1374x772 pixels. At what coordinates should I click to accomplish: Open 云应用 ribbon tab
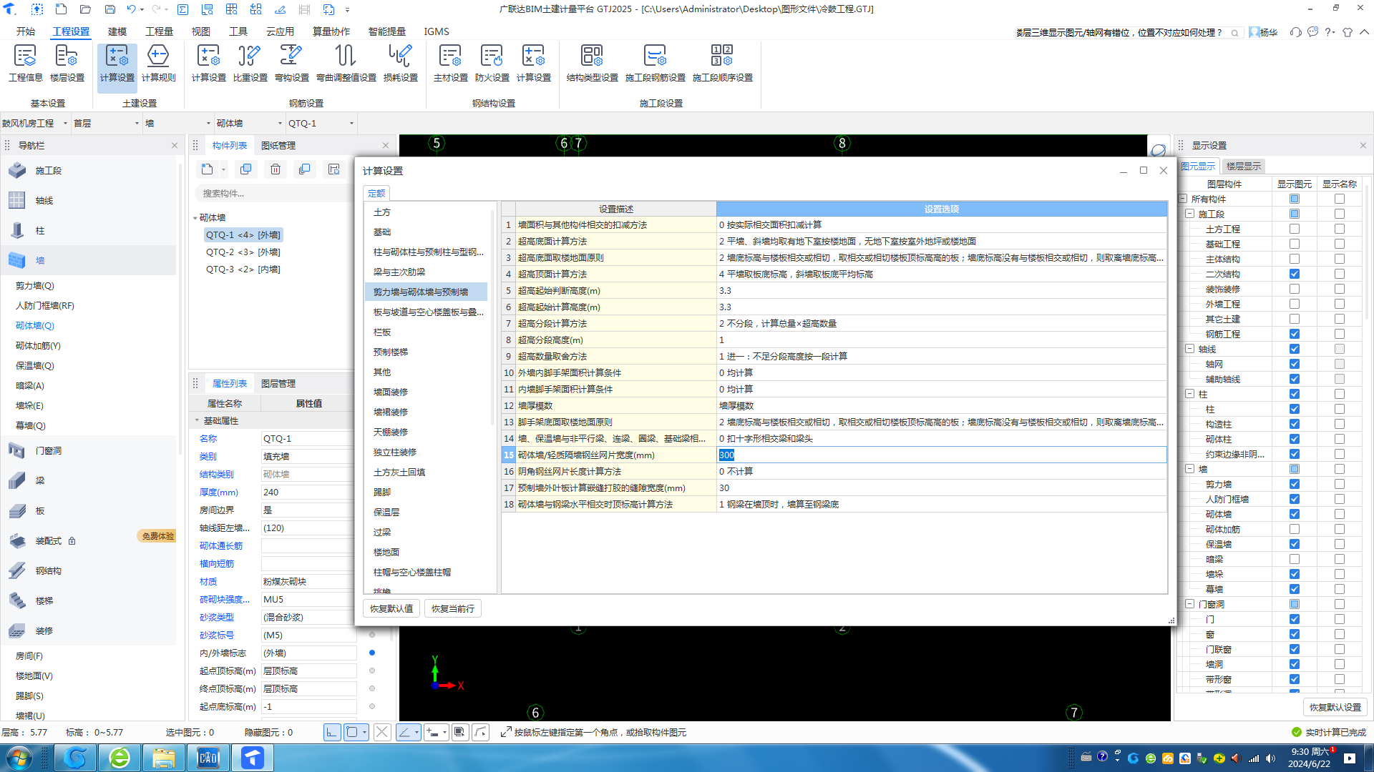click(x=280, y=31)
